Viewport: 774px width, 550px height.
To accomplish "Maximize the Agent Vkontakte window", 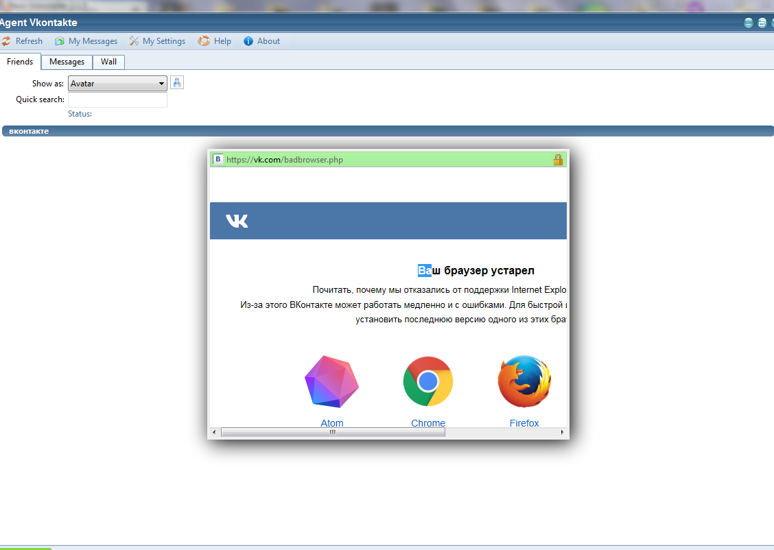I will click(762, 23).
